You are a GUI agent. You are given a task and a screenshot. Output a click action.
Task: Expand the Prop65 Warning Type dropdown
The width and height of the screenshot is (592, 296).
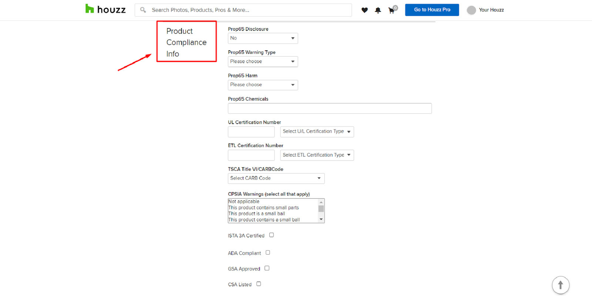263,61
